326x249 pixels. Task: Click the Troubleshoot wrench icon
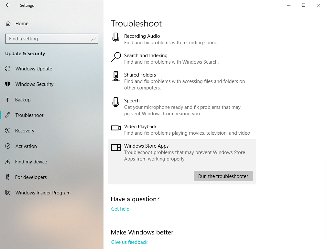(x=8, y=115)
